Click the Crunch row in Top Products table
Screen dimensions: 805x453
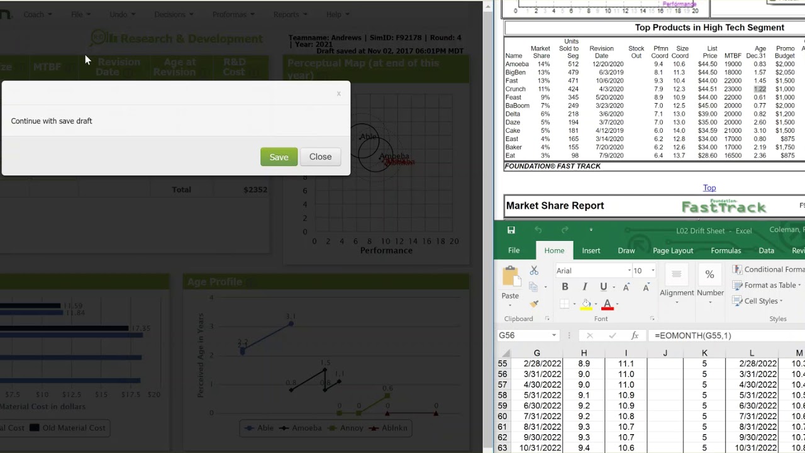654,89
